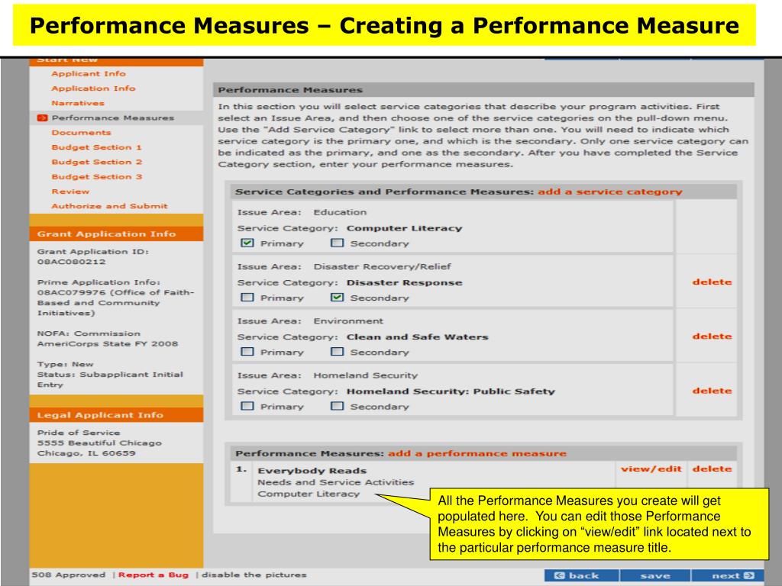Image resolution: width=782 pixels, height=586 pixels.
Task: Check Primary for Homeland Security: Public Safety
Action: pyautogui.click(x=247, y=406)
